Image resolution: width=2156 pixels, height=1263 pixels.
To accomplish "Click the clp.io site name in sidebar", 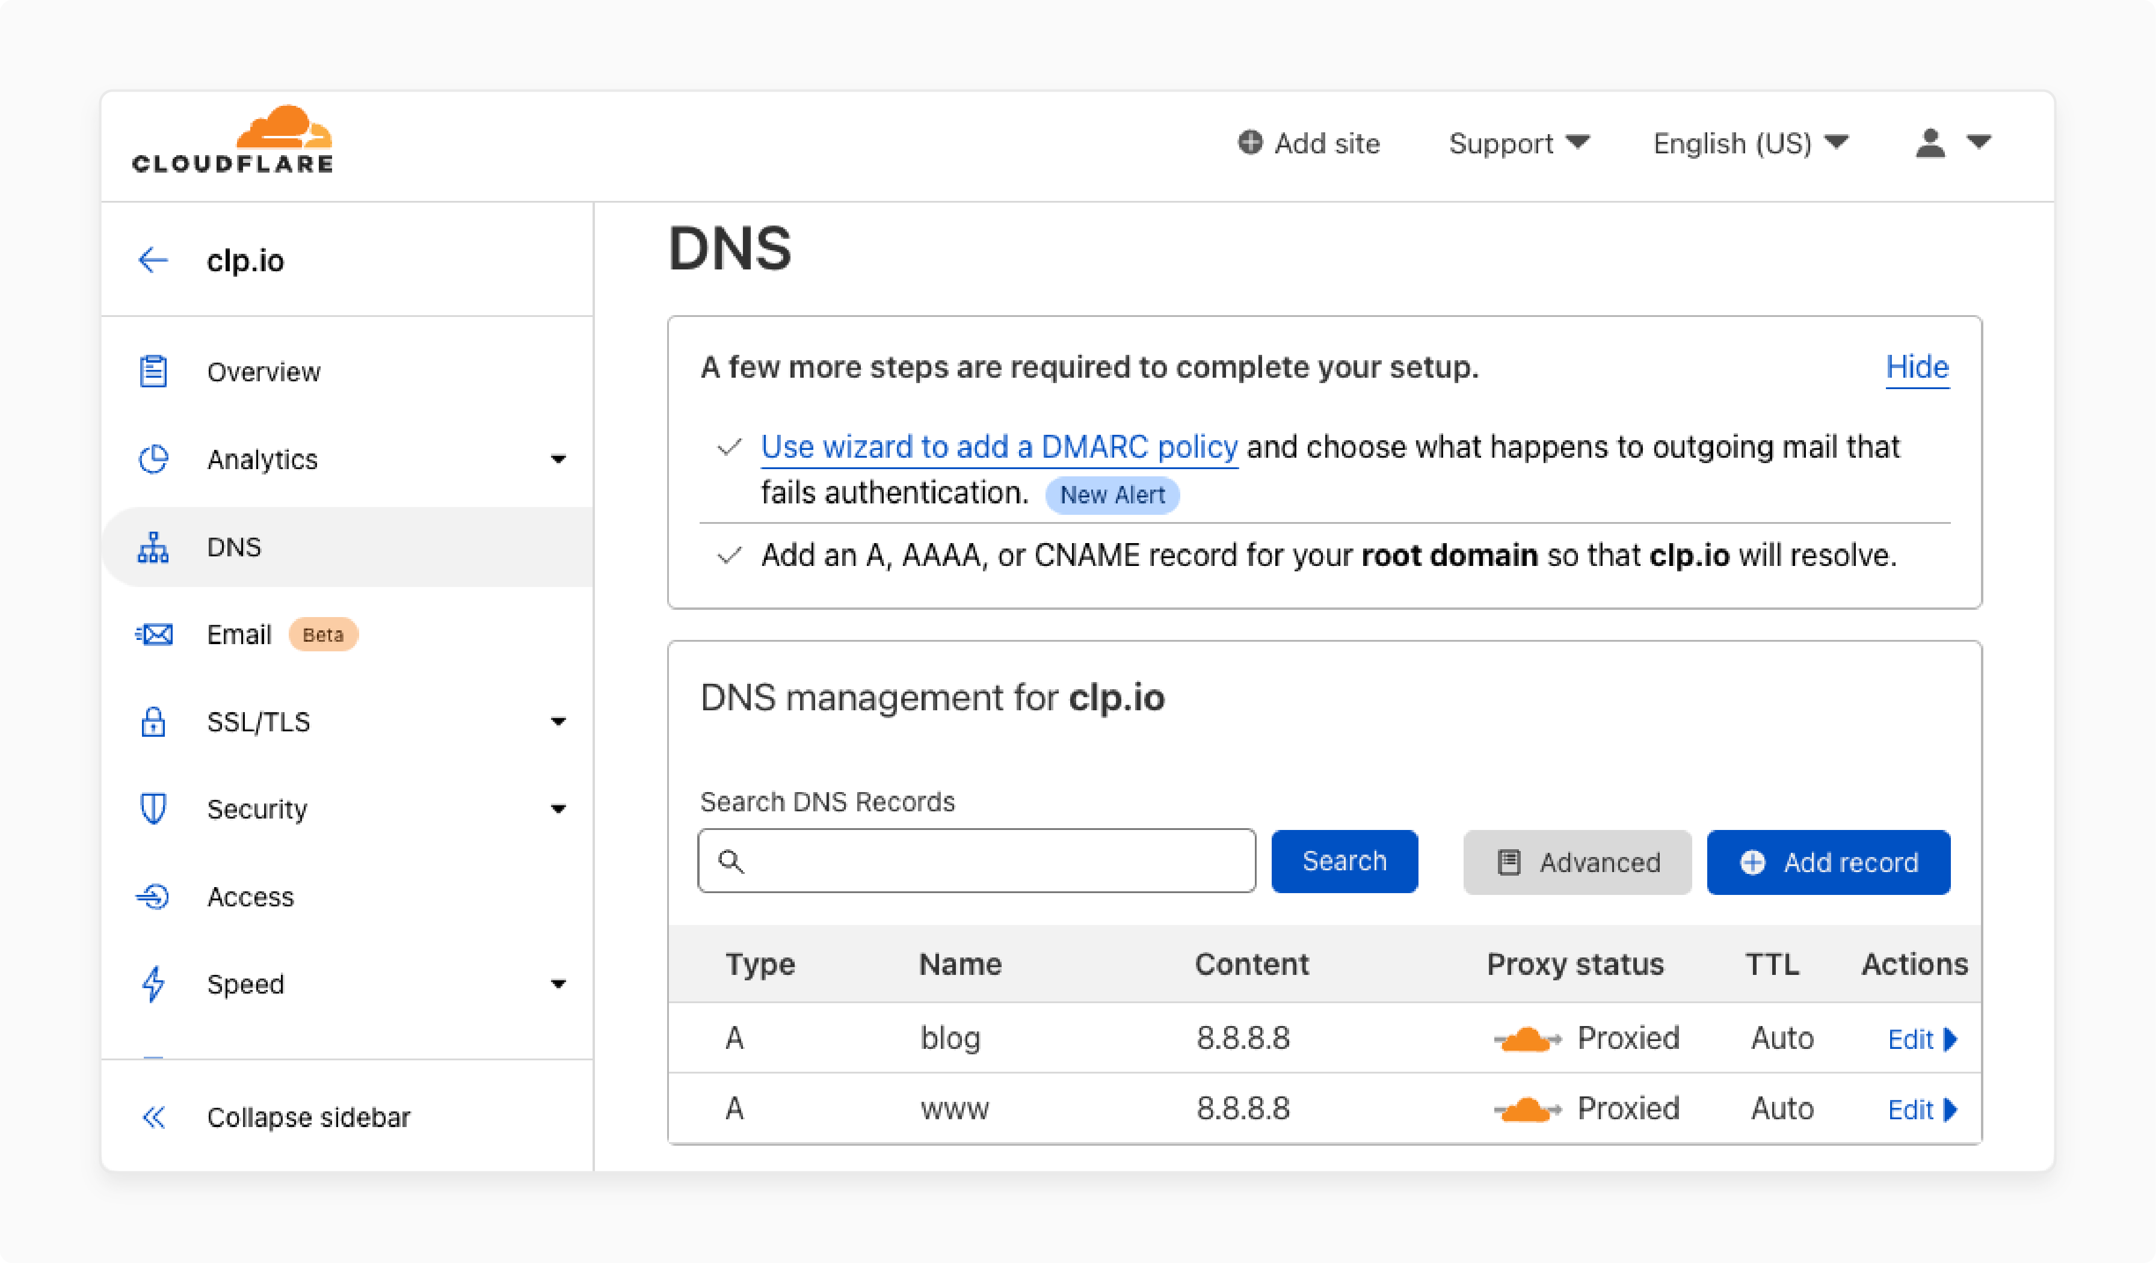I will tap(245, 261).
